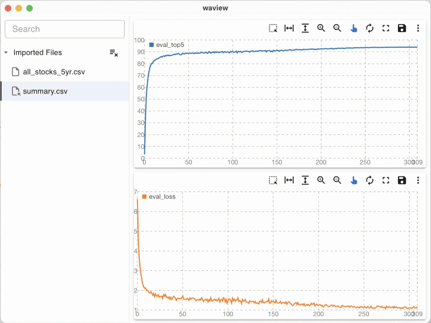Select box zoom tool in eval_loss chart
The image size is (431, 323).
(273, 180)
